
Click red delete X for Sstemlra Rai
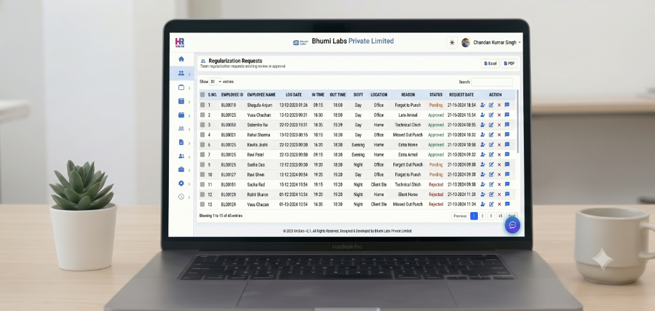tap(499, 125)
